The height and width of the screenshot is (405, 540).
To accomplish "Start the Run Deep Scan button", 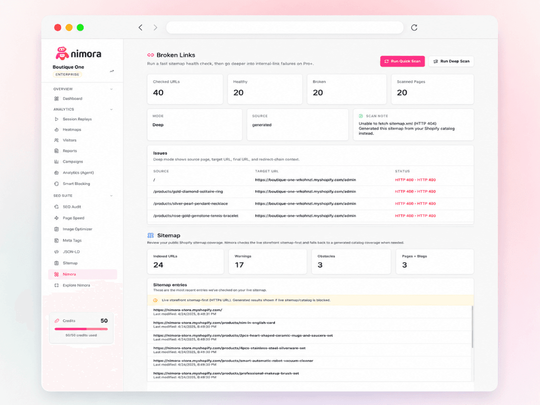I will [x=451, y=61].
